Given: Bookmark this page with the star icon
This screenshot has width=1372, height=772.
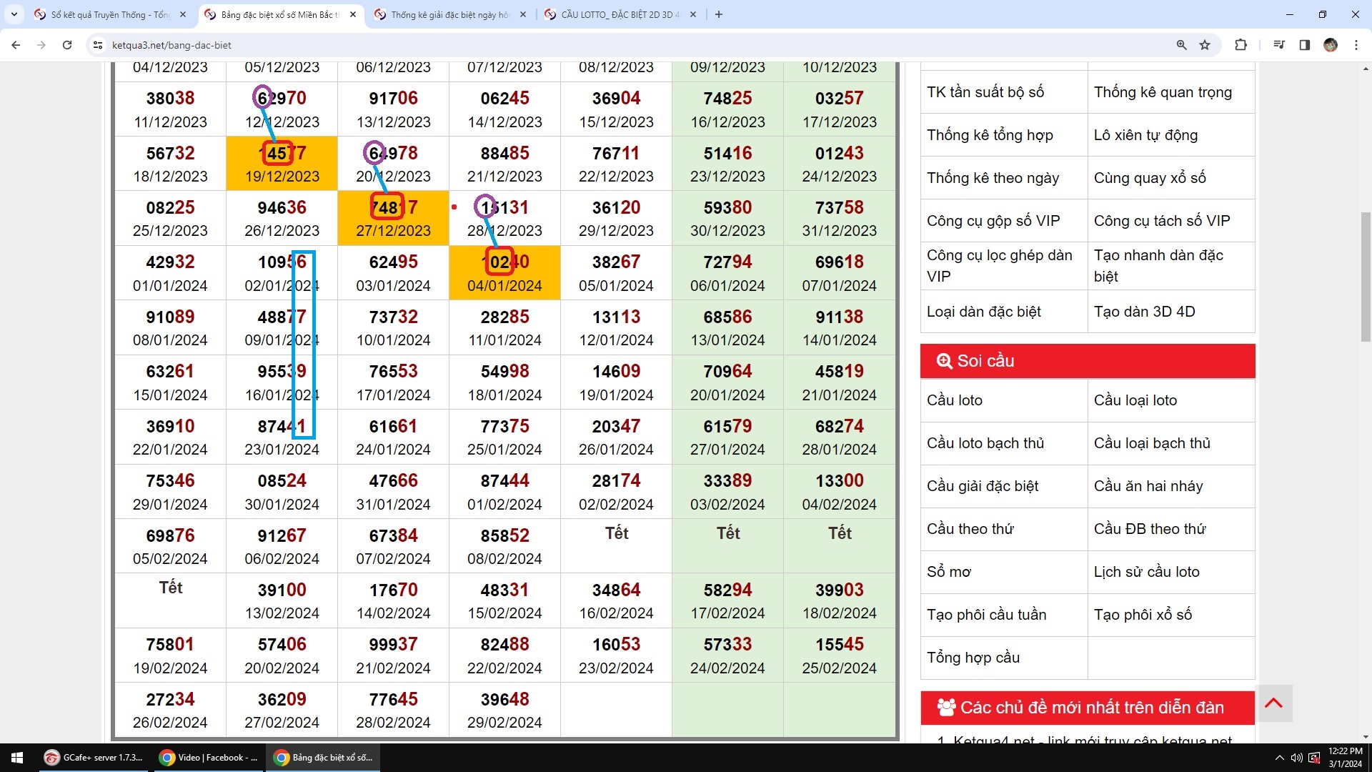Looking at the screenshot, I should [1205, 45].
